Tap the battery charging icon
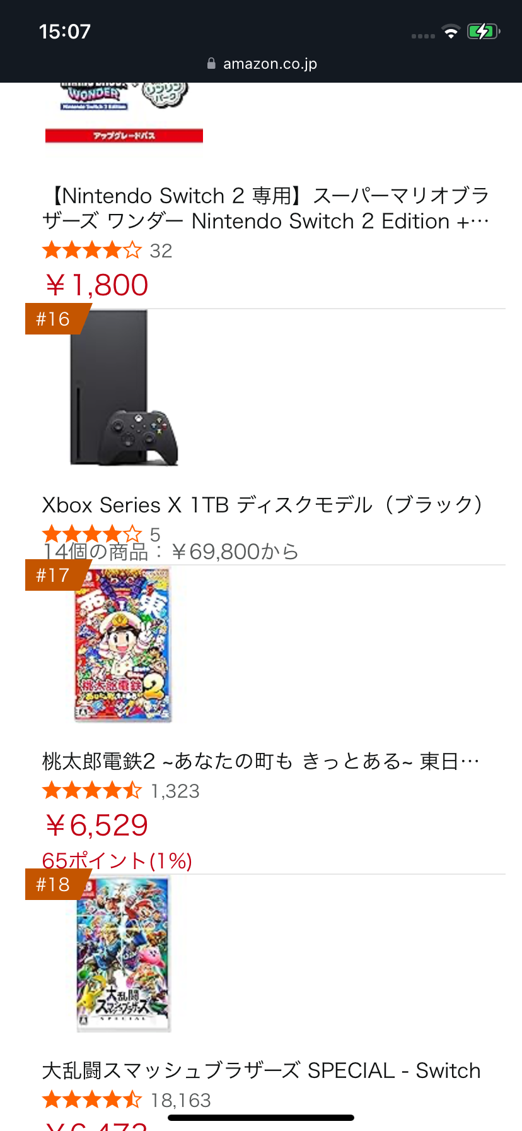522x1131 pixels. point(483,32)
